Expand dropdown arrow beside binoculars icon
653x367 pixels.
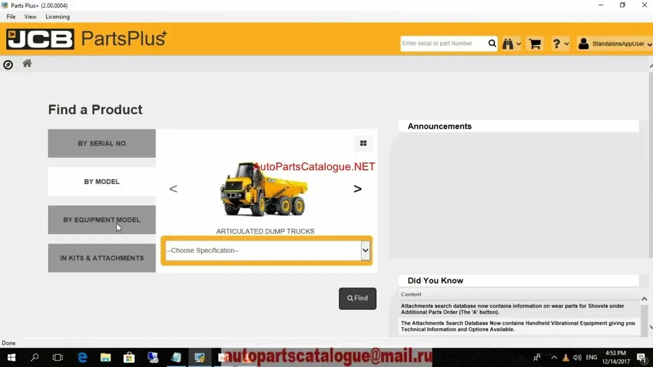tap(518, 44)
